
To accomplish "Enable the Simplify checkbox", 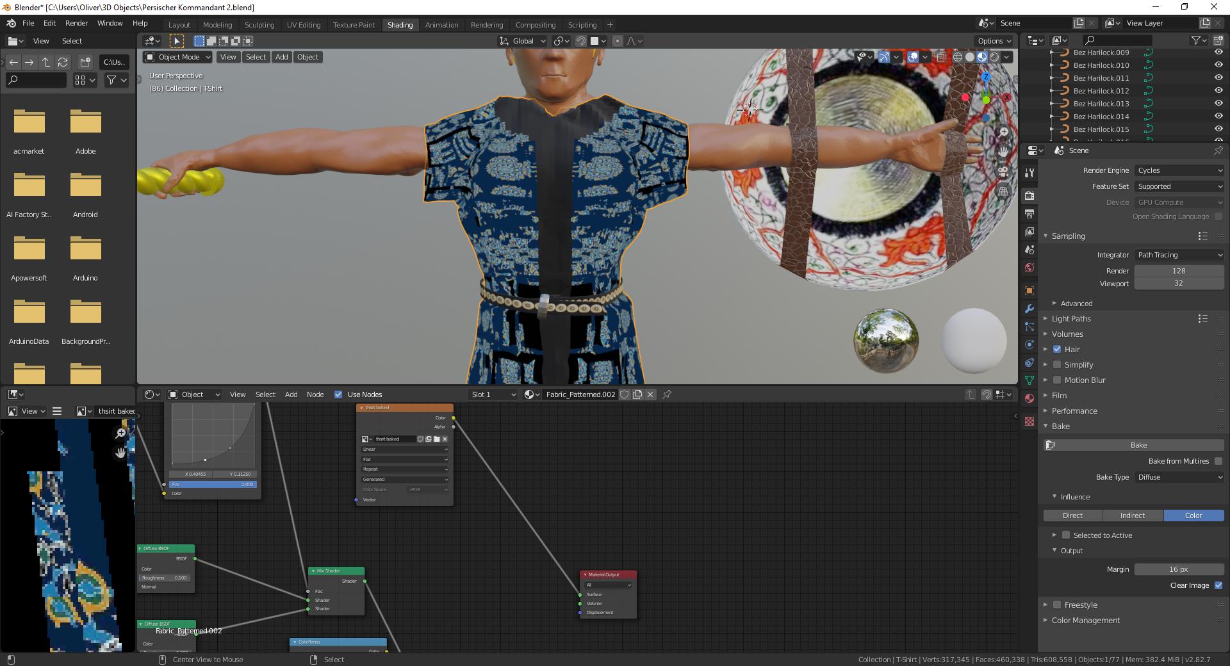I will [1057, 364].
